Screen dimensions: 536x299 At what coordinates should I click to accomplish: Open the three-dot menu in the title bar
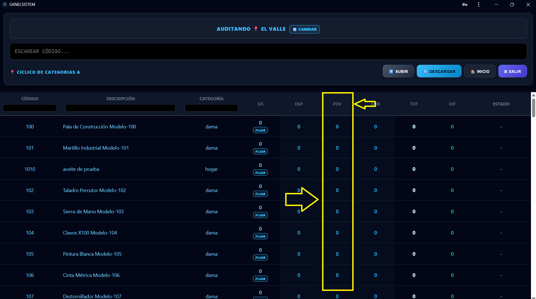click(479, 4)
